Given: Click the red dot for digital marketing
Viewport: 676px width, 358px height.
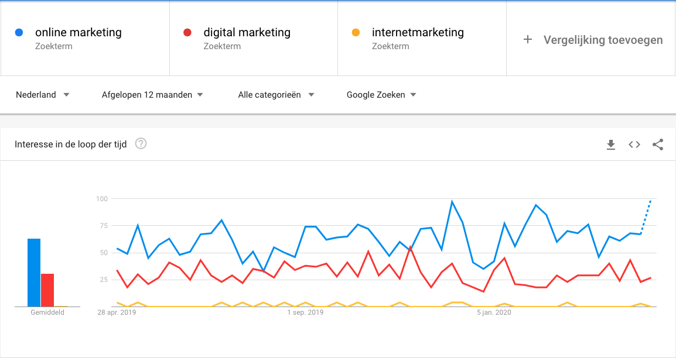Looking at the screenshot, I should coord(187,33).
